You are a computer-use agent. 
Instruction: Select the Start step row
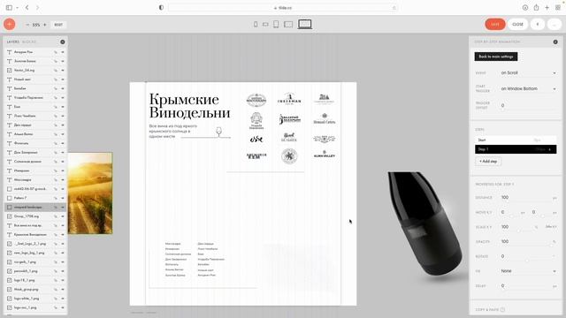coord(516,140)
